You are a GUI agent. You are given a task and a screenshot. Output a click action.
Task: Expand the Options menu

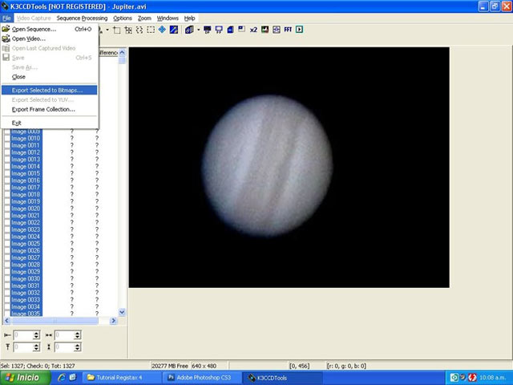point(122,18)
